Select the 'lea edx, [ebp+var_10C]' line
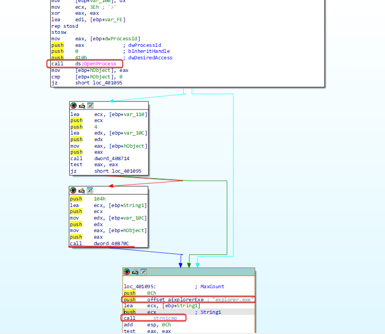This screenshot has height=334, width=385. click(109, 133)
